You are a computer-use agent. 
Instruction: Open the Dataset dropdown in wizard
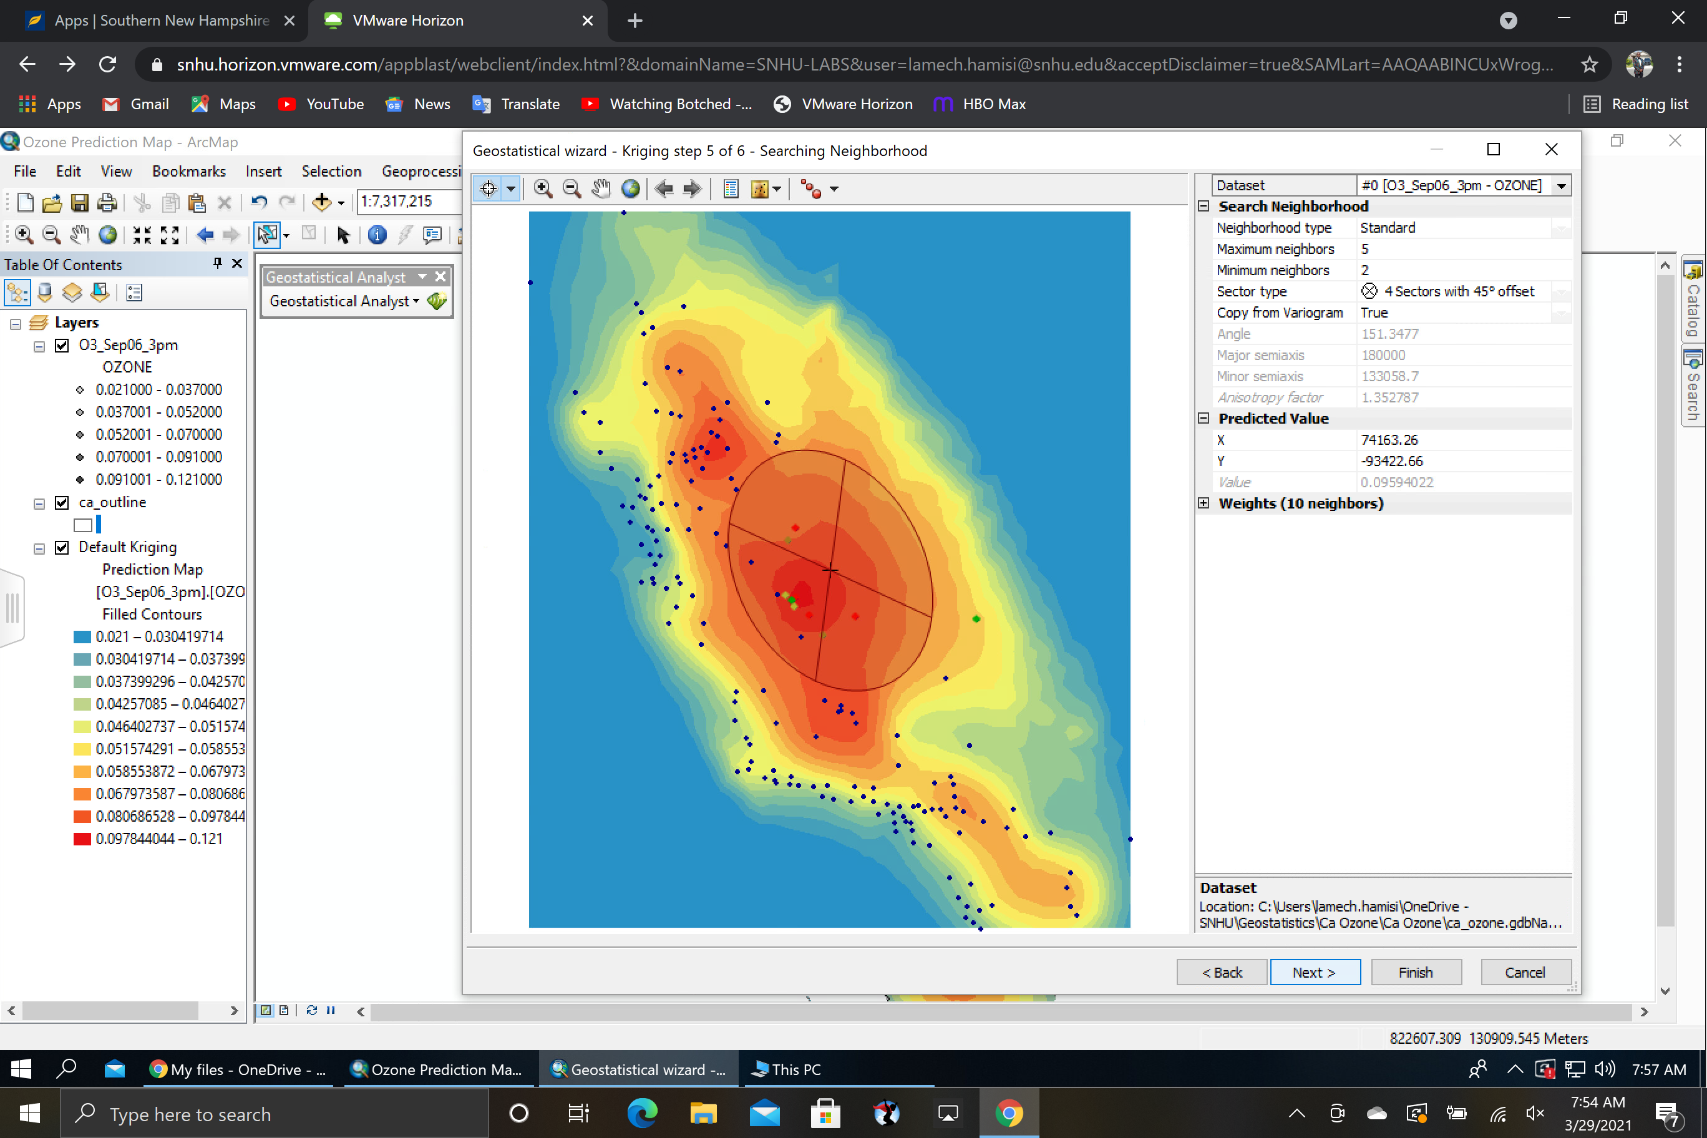(1561, 186)
